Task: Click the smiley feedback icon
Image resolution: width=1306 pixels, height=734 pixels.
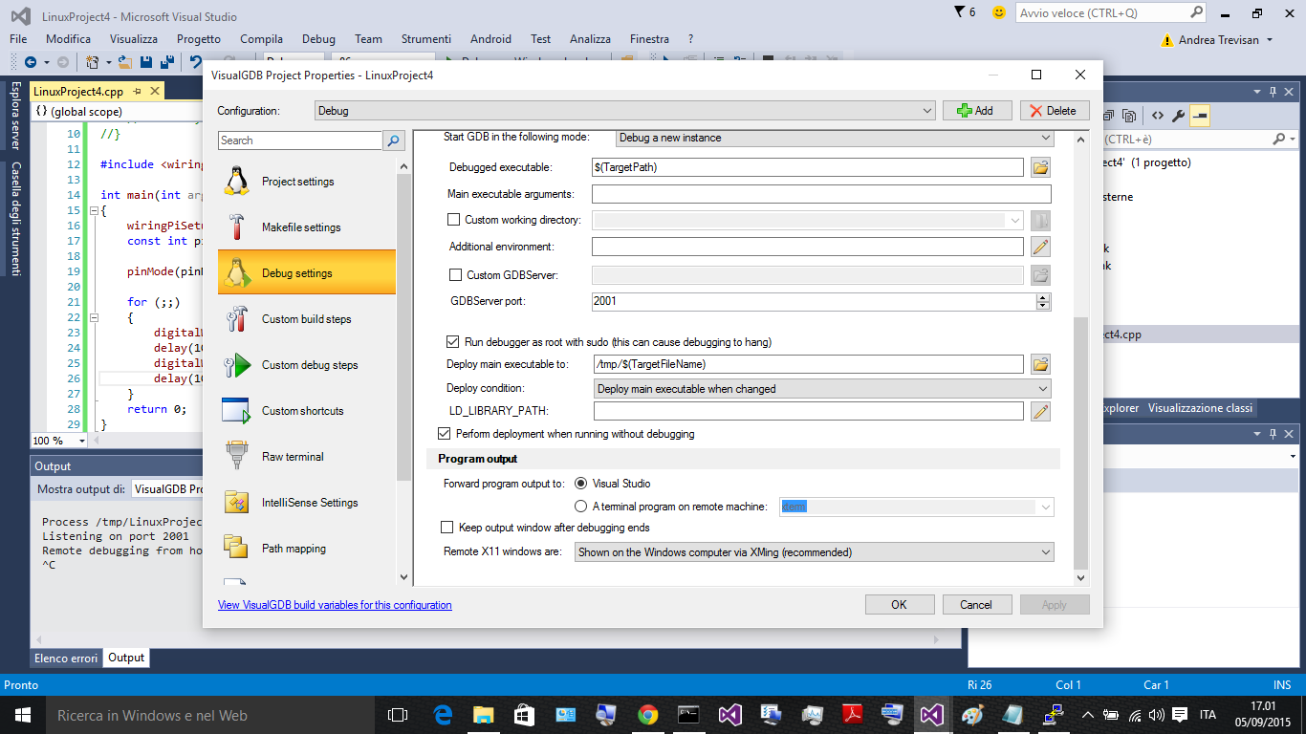Action: 999,12
